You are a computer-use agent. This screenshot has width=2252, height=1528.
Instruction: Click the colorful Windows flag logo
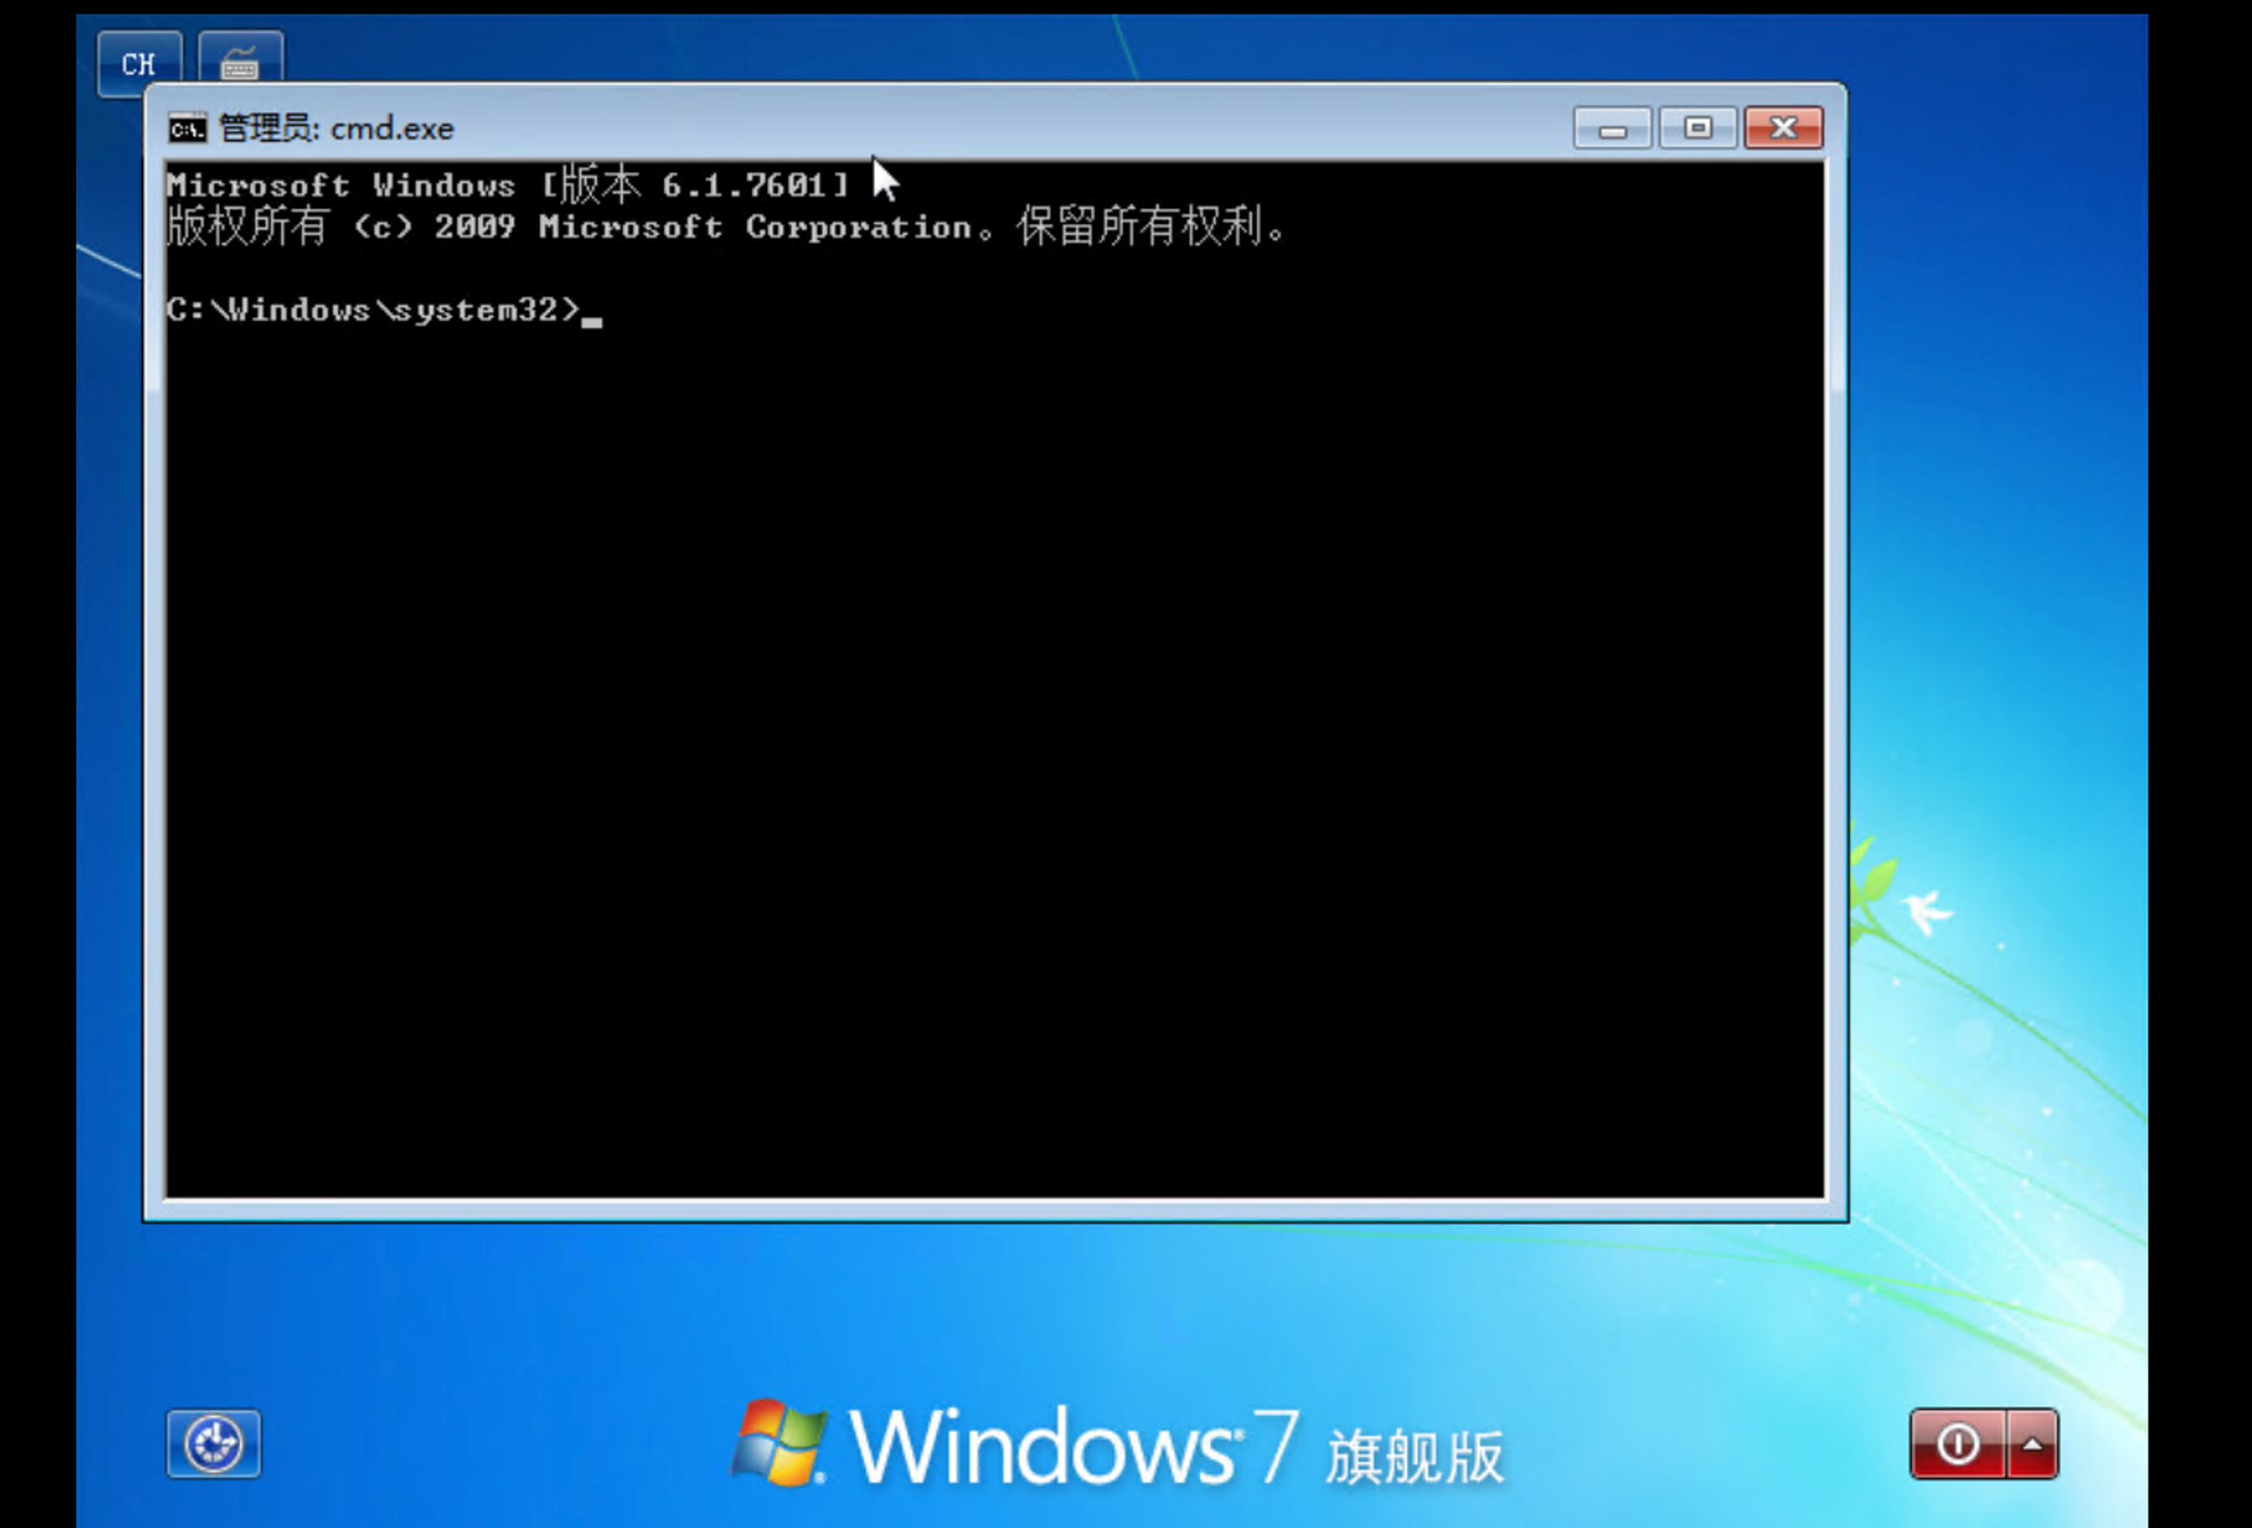point(779,1443)
